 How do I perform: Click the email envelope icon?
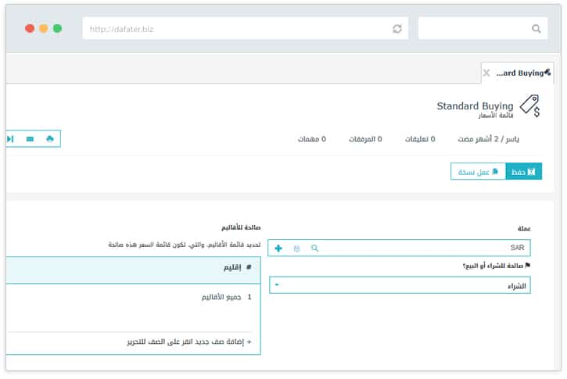(30, 139)
